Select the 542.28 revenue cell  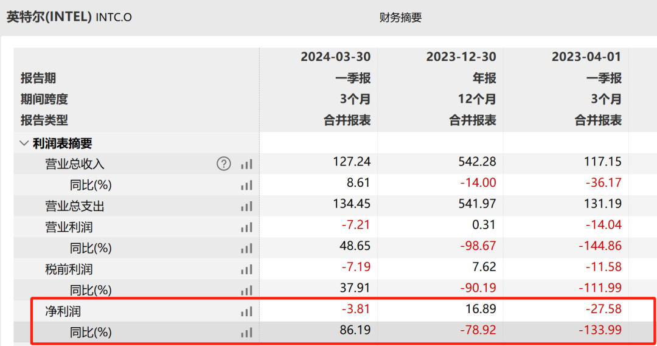(x=478, y=162)
